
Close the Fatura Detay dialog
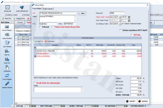148,5
